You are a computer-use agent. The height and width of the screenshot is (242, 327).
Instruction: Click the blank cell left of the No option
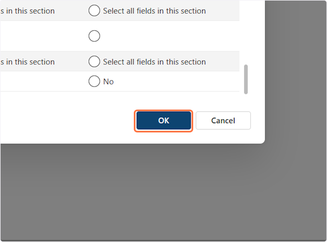[41, 81]
